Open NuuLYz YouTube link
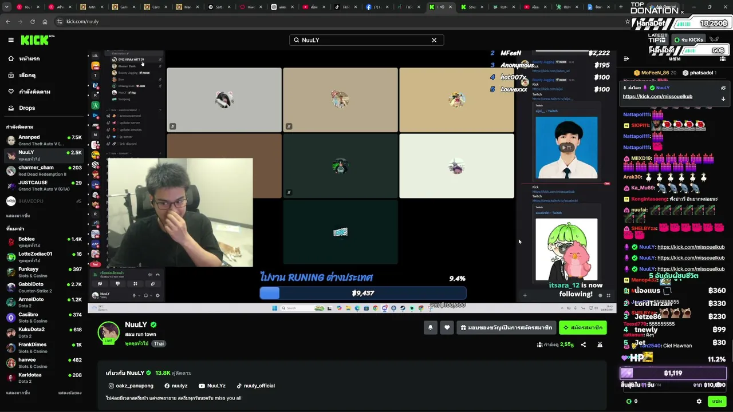 [212, 386]
